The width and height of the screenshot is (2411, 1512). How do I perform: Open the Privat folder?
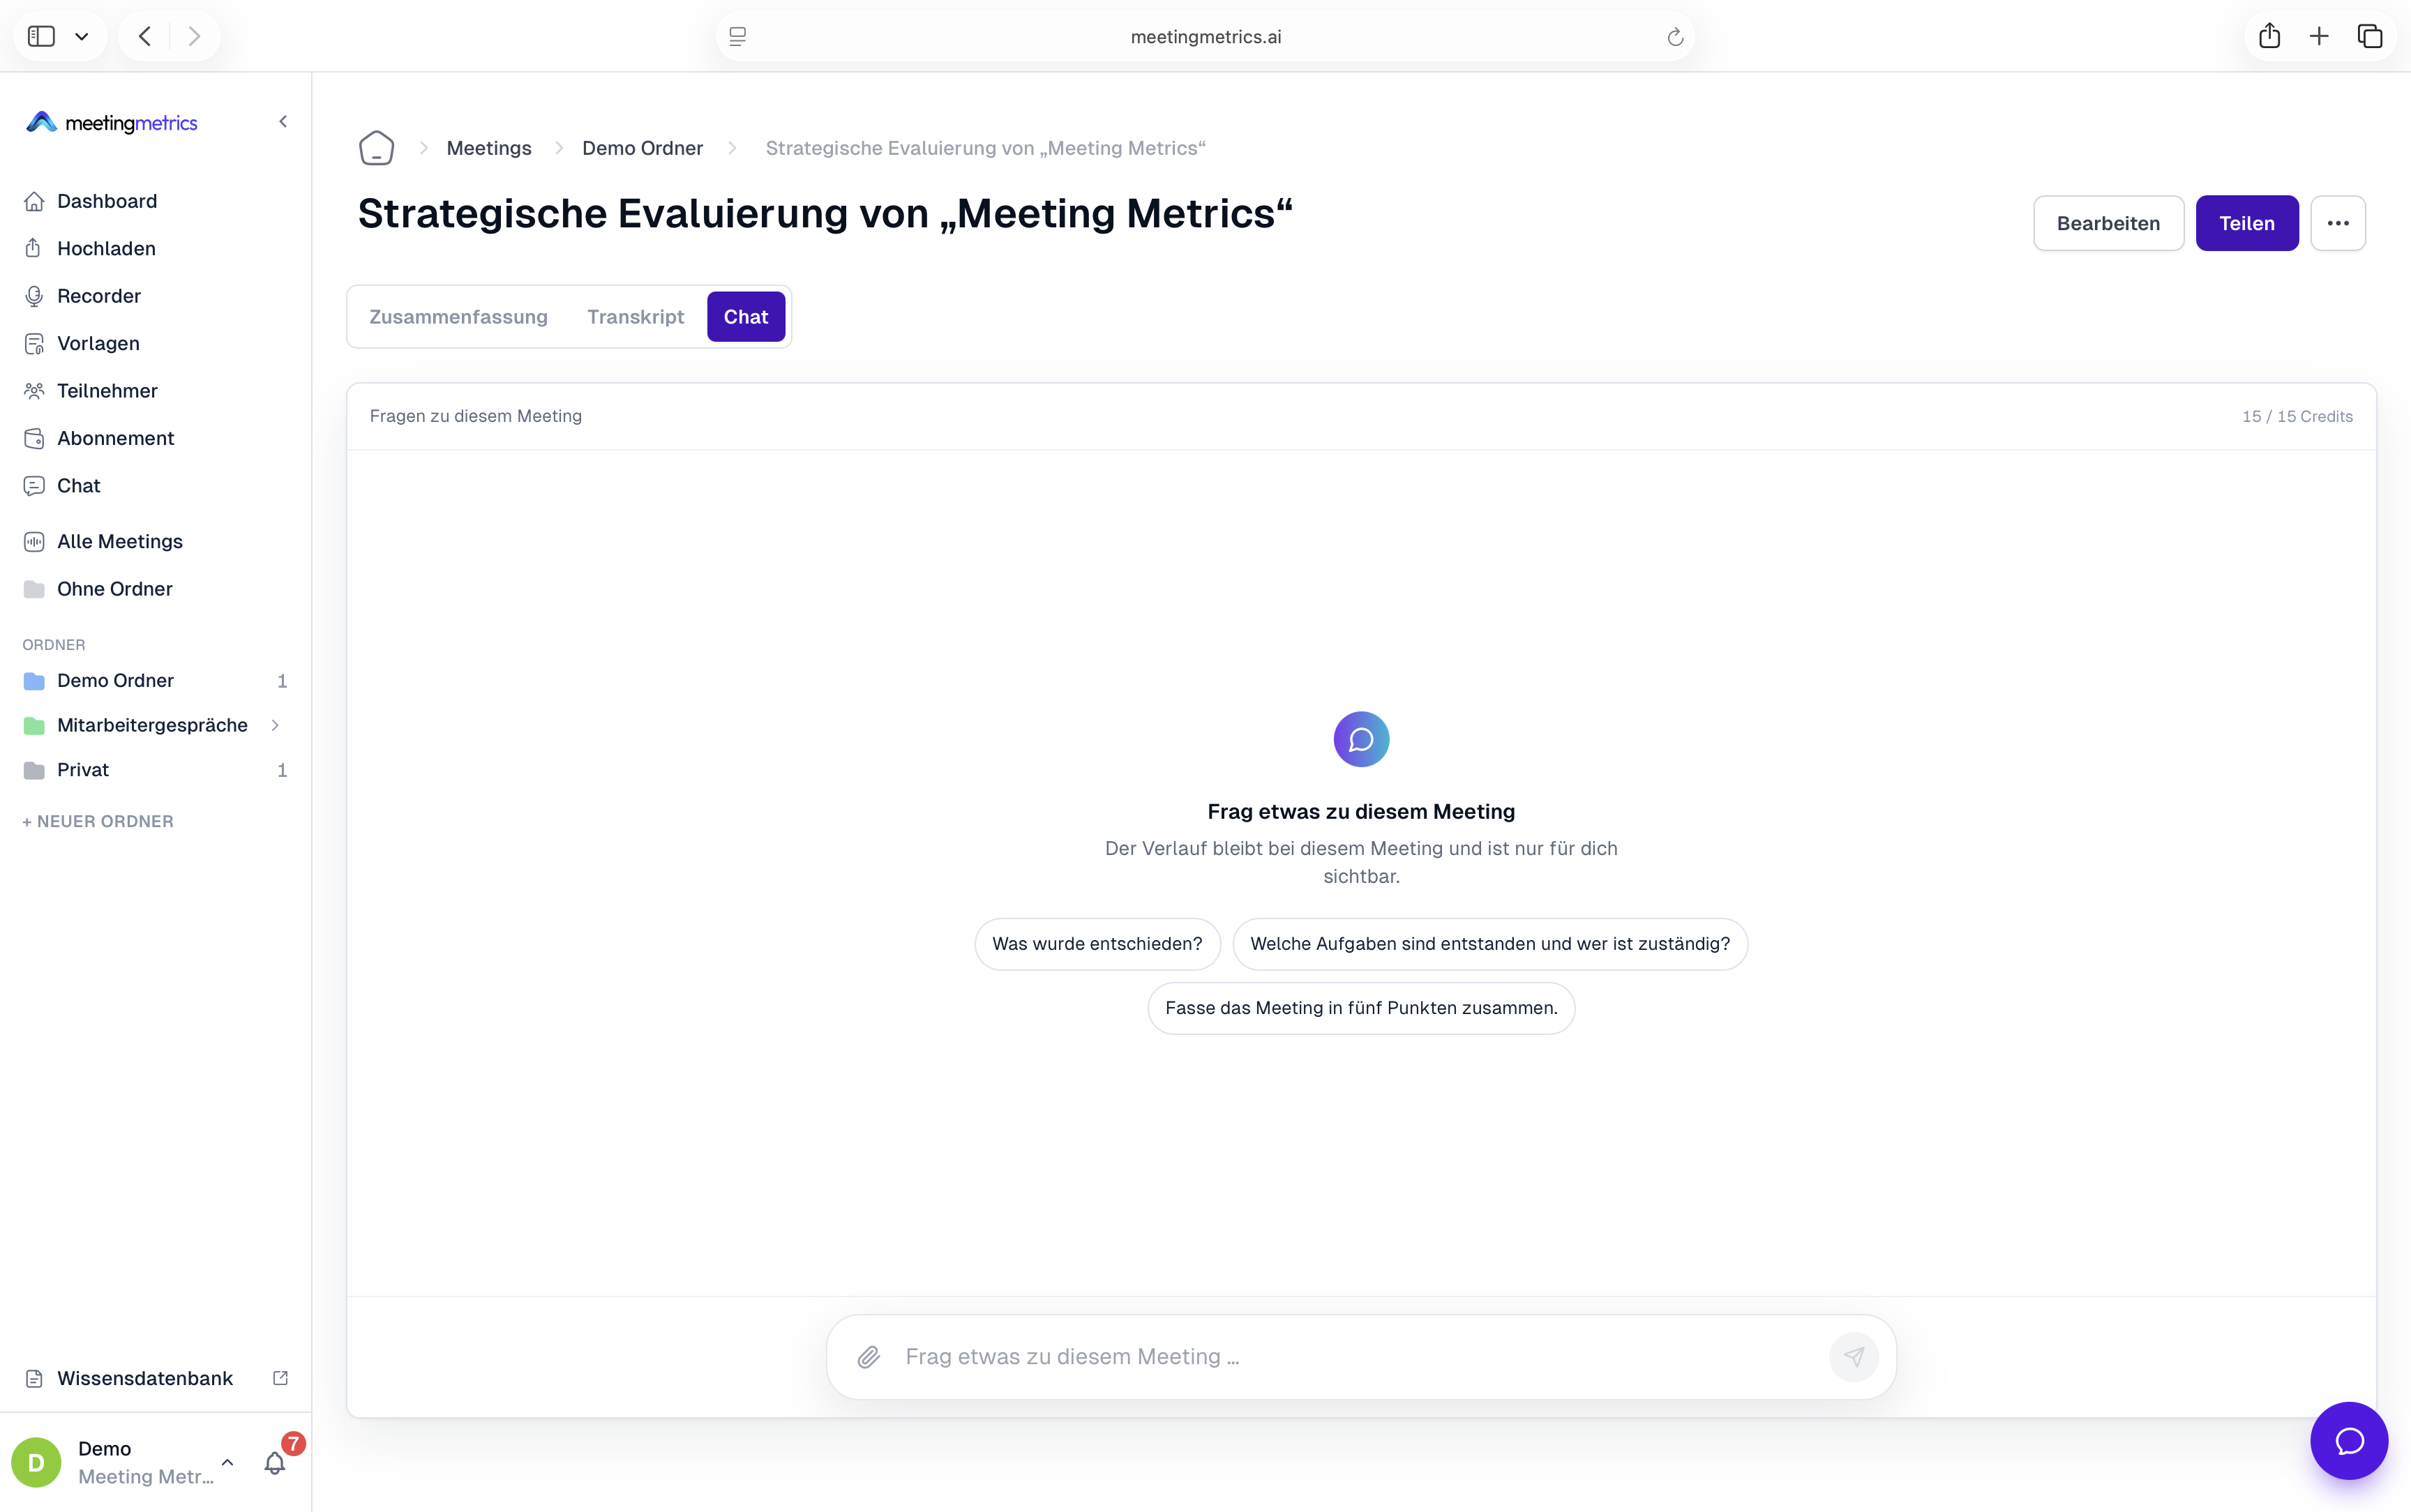[x=155, y=770]
